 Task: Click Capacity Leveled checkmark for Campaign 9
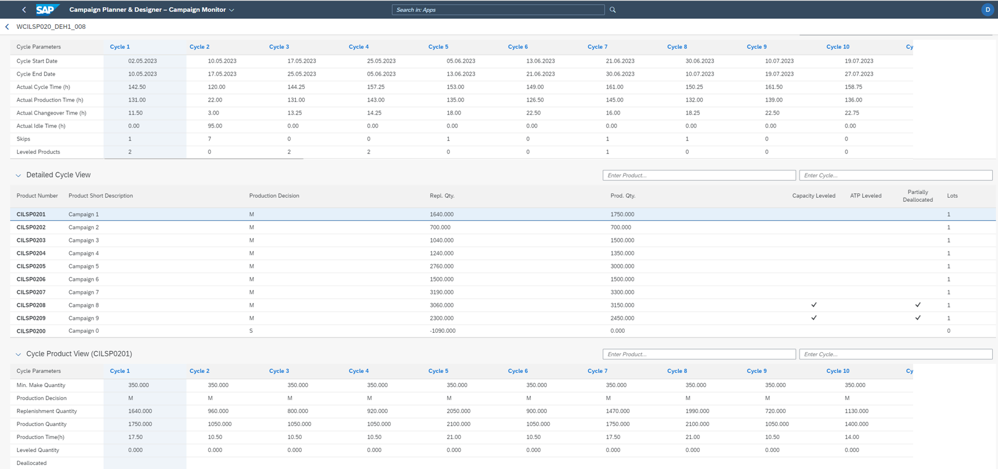(814, 318)
